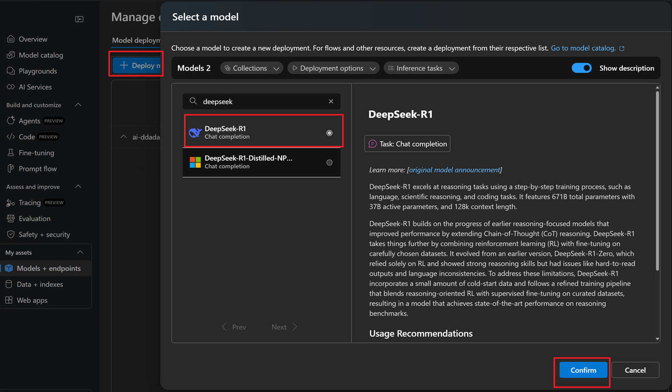Screen dimensions: 672x392
Task: Follow the original model announcement link
Action: point(454,170)
